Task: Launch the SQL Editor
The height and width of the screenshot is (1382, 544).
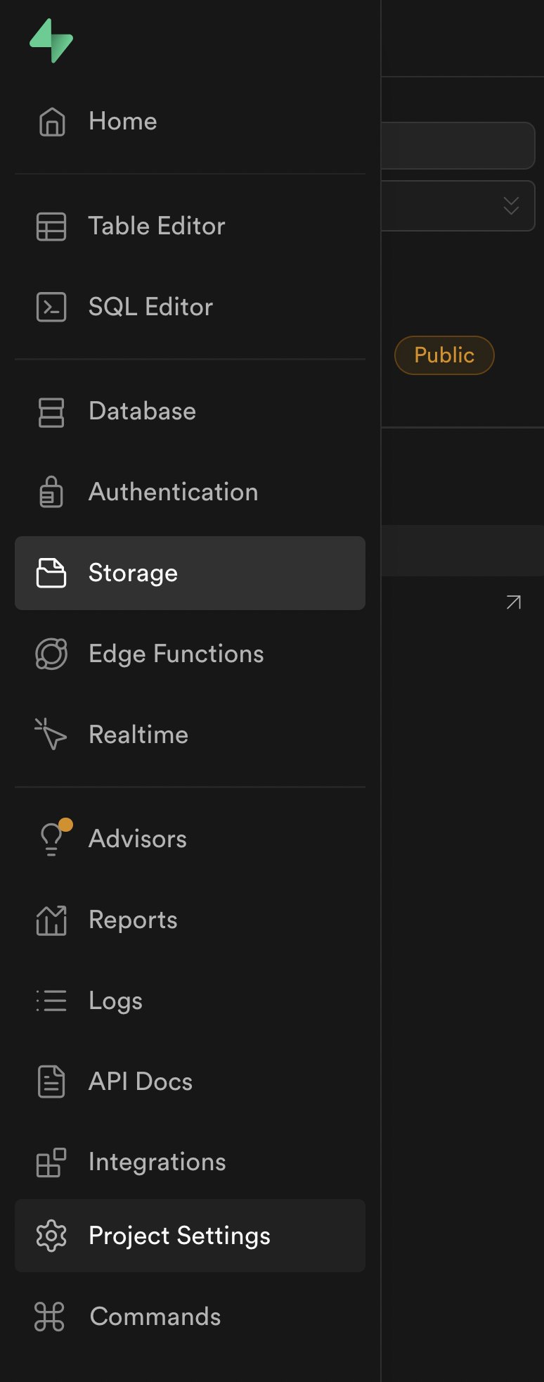Action: (x=150, y=307)
